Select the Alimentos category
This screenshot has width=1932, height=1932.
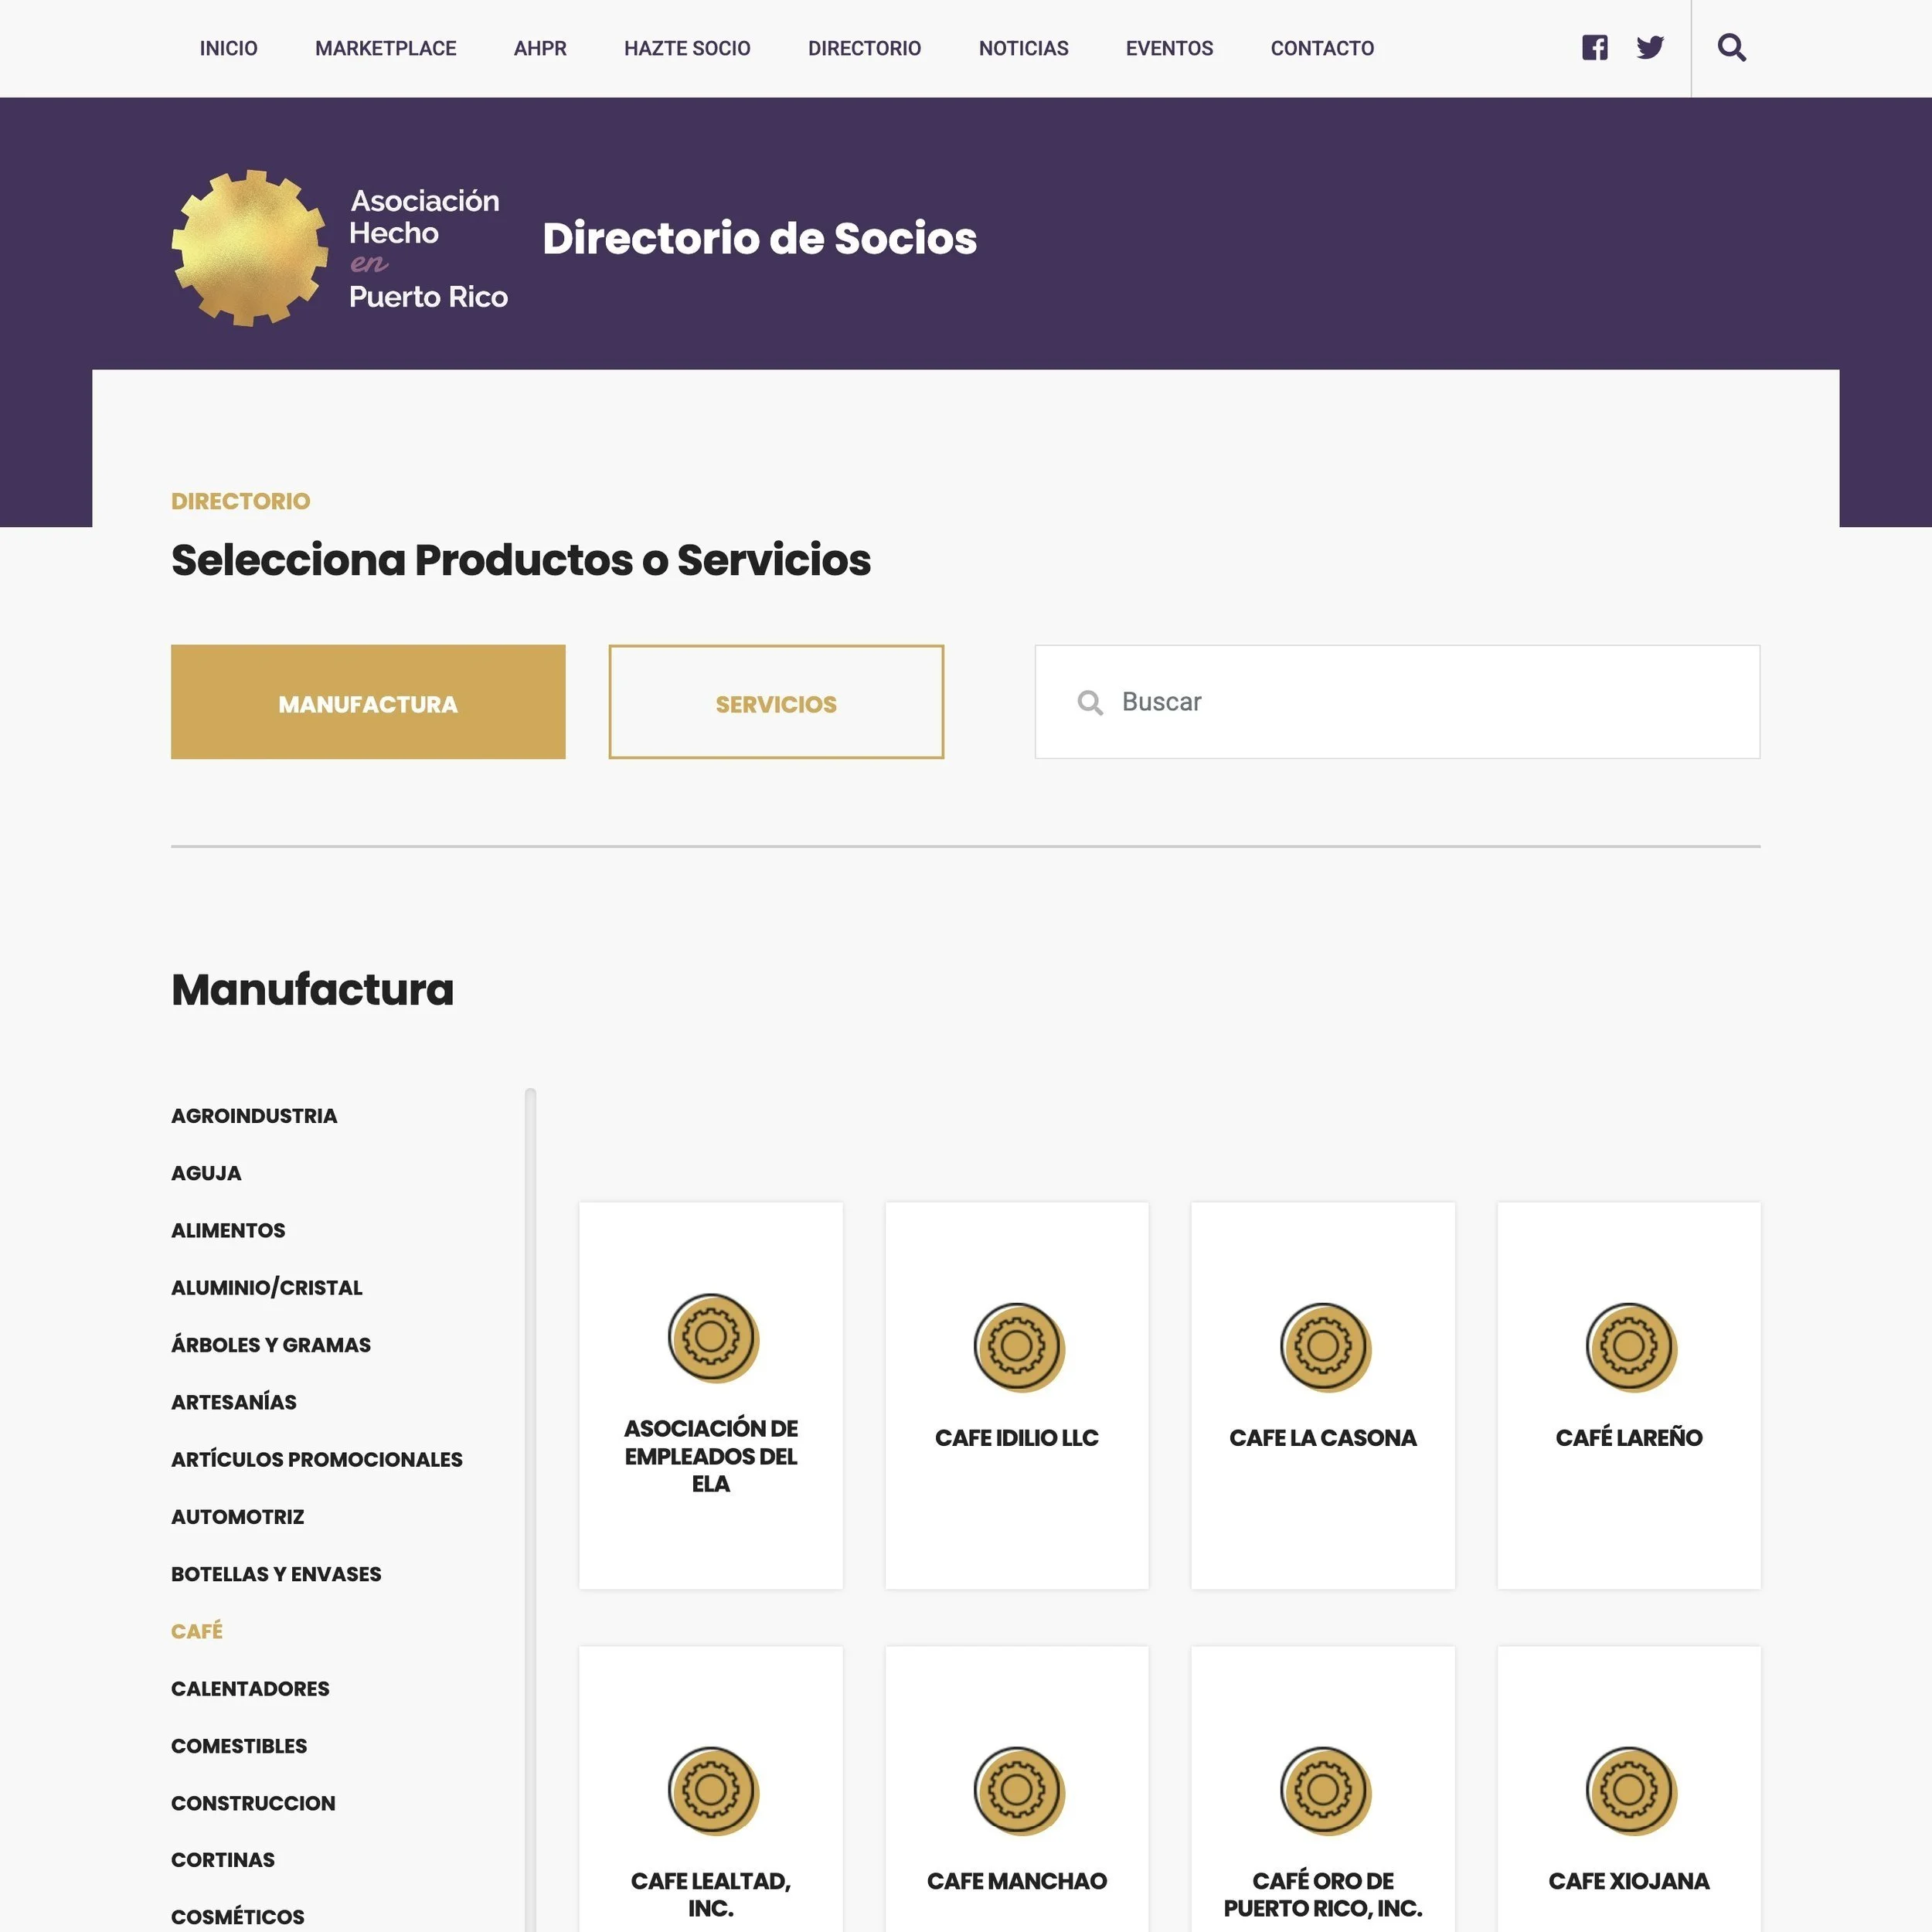[228, 1230]
